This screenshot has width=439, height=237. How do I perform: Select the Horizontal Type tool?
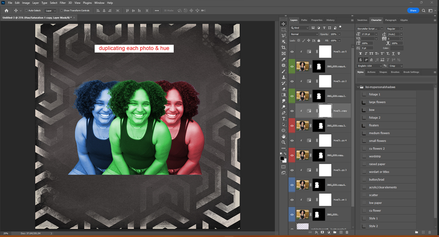[x=283, y=118]
